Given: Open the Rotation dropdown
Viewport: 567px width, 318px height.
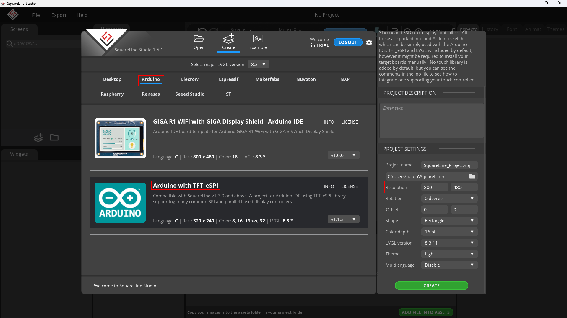Looking at the screenshot, I should [449, 199].
